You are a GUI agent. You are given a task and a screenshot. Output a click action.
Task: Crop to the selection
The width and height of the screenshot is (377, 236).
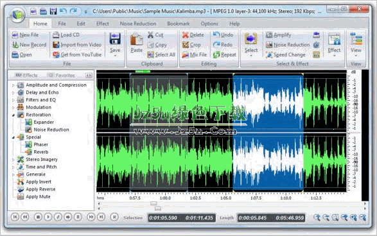[x=191, y=45]
